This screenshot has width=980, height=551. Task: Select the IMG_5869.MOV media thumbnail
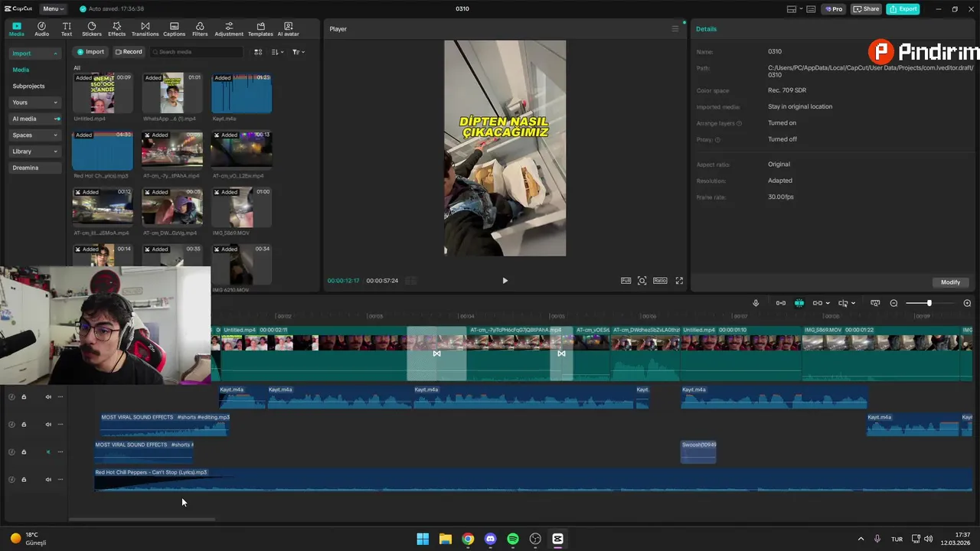[241, 207]
